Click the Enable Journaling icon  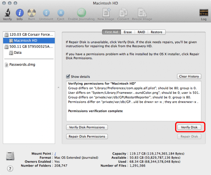[x=81, y=13]
